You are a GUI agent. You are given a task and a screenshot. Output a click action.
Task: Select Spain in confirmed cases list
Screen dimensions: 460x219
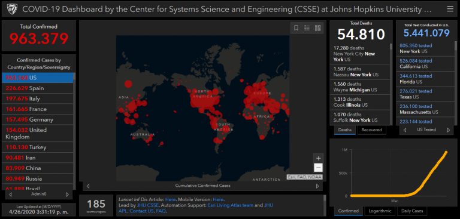[x=37, y=88]
